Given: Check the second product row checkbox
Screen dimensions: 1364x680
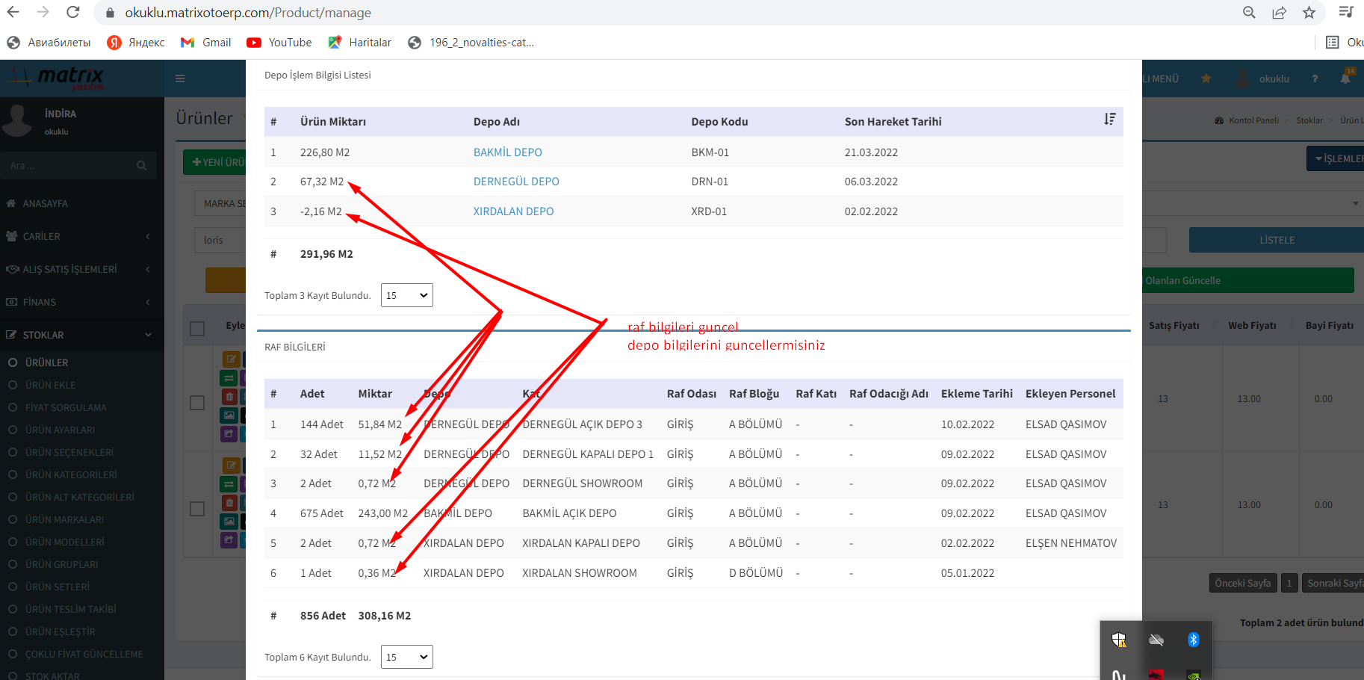Looking at the screenshot, I should 197,509.
